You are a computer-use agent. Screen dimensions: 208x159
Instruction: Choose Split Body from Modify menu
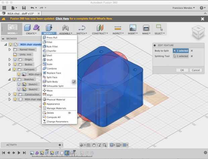tap(59, 82)
